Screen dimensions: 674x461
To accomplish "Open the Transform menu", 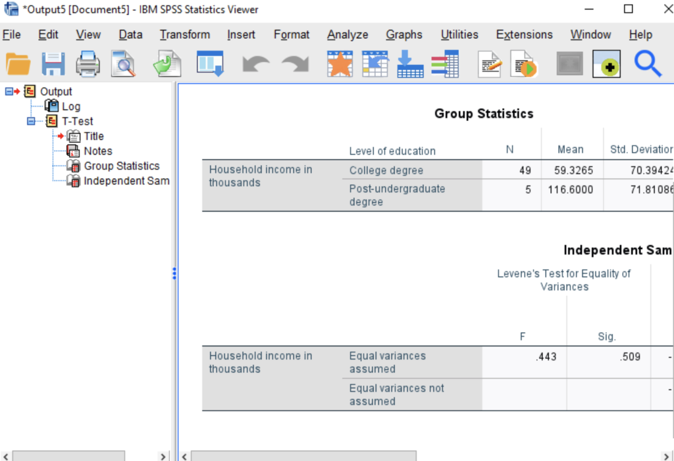I will point(184,34).
